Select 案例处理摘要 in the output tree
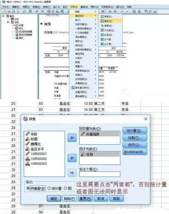 click(x=24, y=35)
